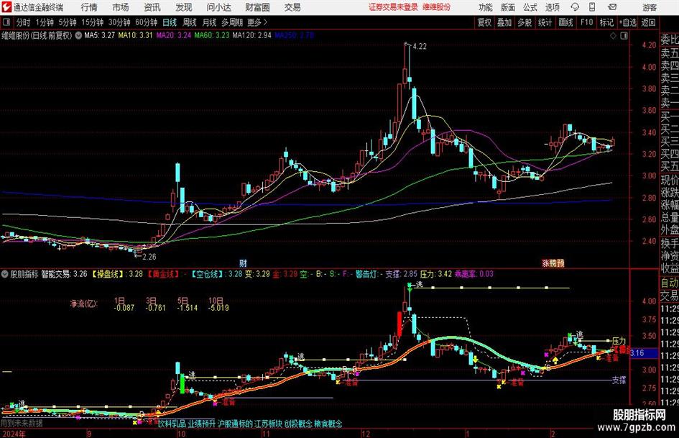This screenshot has height=438, width=679.
Task: Switch to 周线 weekly period
Action: pyautogui.click(x=190, y=22)
